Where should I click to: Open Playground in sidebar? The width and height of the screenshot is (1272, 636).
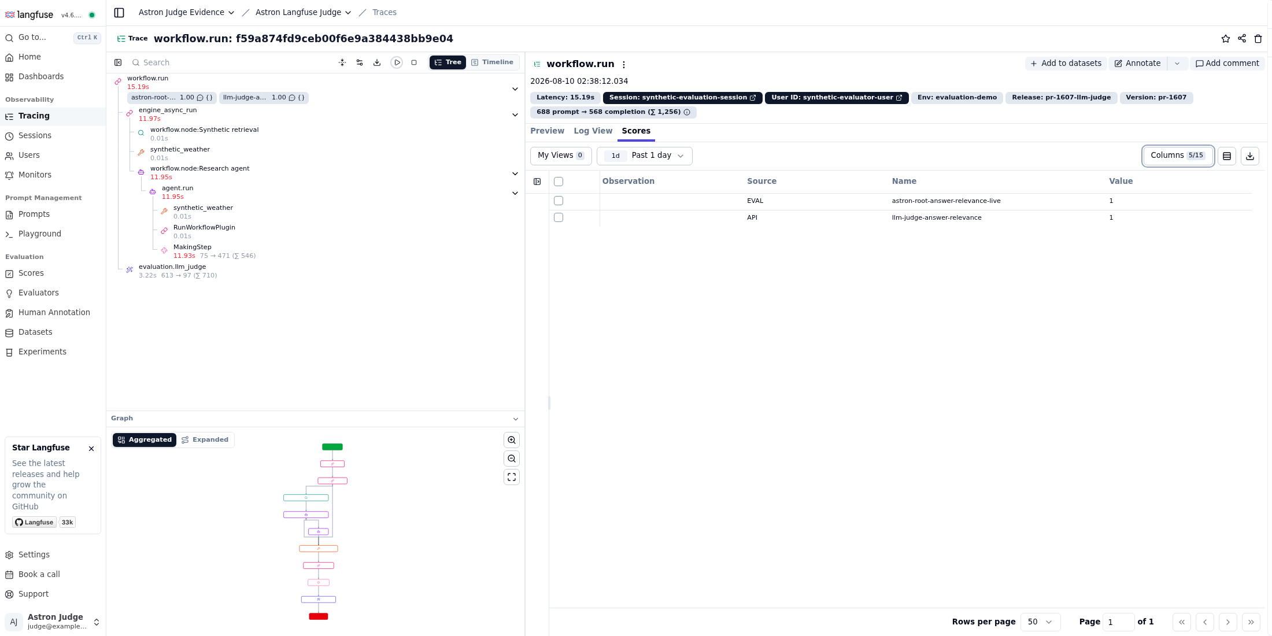click(53, 234)
